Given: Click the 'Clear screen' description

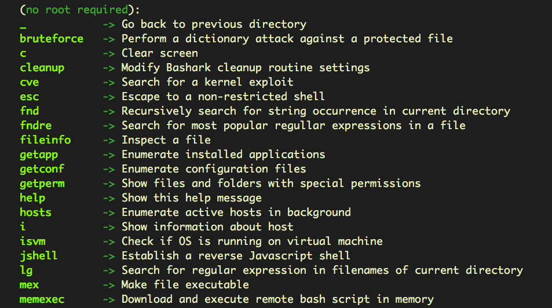Looking at the screenshot, I should tap(160, 53).
